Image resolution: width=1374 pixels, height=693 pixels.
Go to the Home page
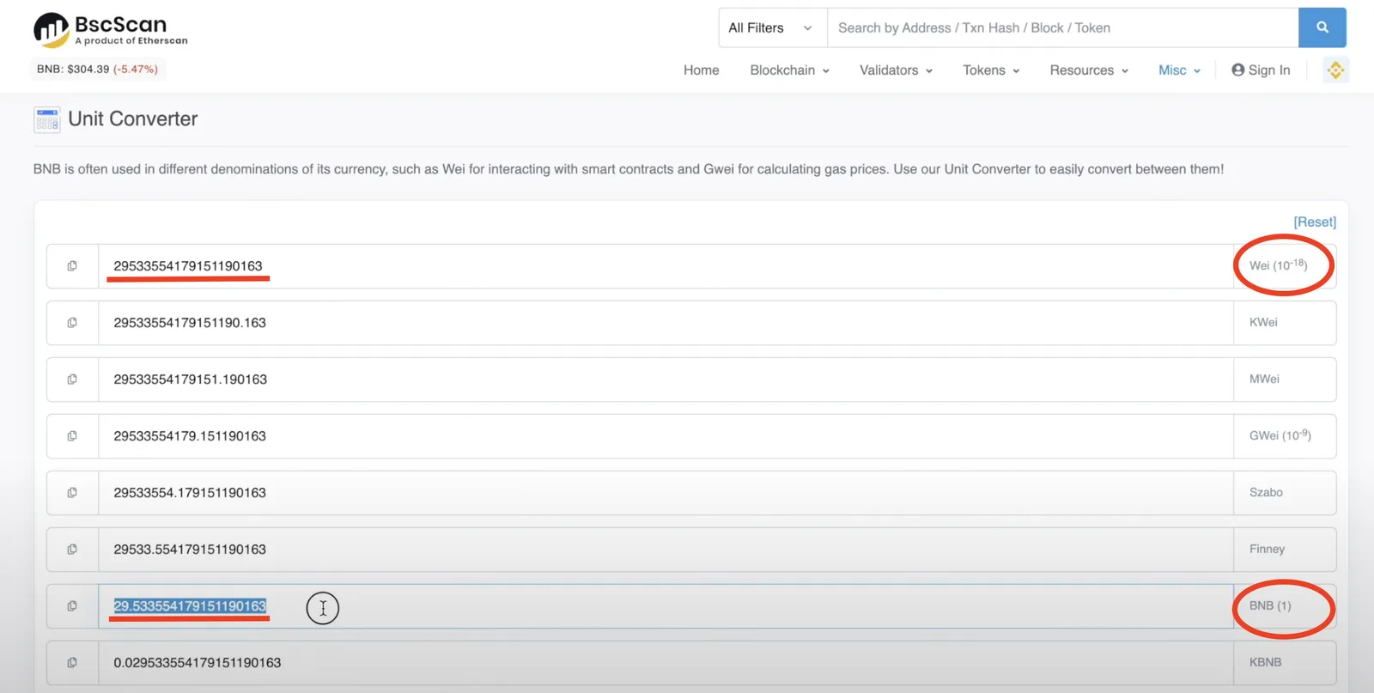coord(702,70)
